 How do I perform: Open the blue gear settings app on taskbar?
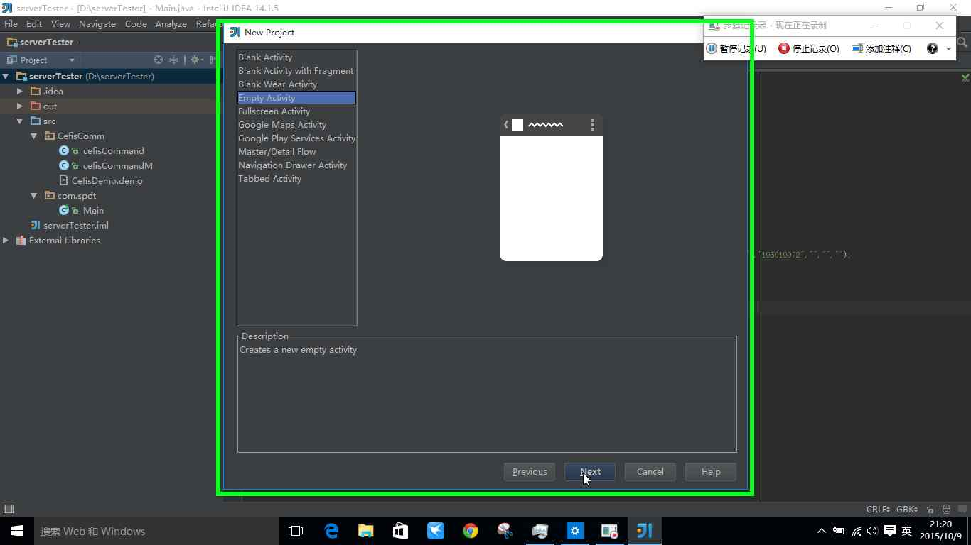(575, 531)
